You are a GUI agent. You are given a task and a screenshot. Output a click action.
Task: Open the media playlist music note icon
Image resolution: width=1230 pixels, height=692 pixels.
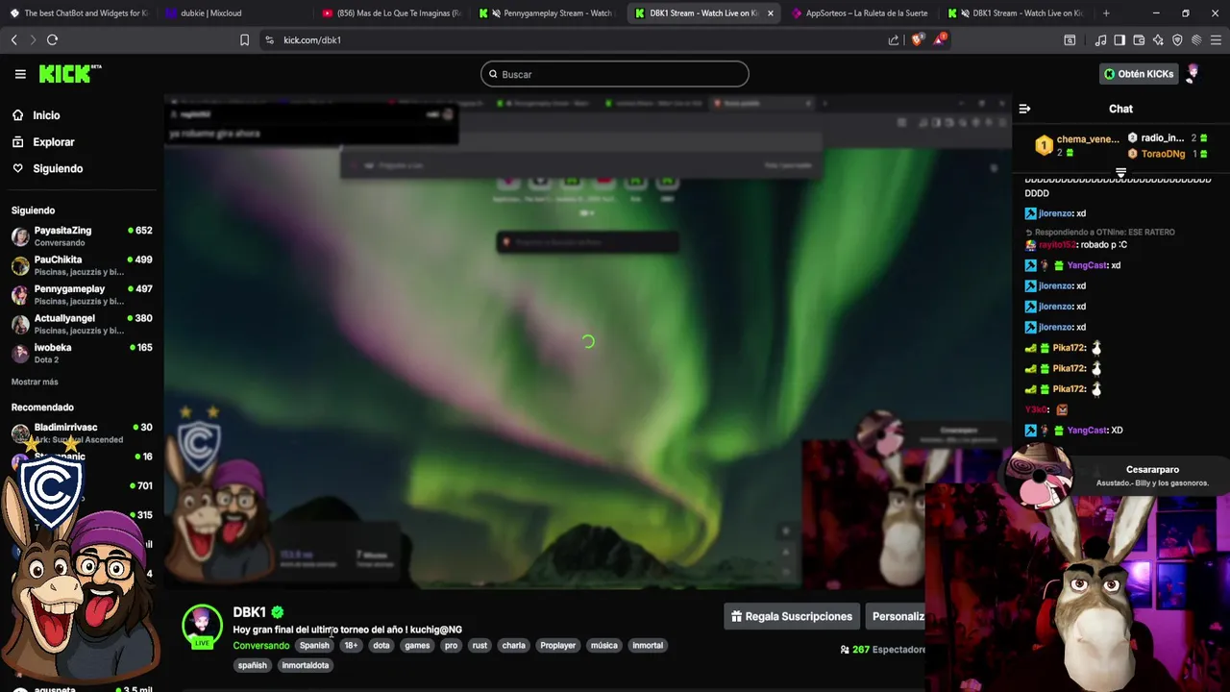(1100, 39)
